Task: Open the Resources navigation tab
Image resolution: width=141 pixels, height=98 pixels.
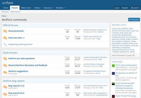Action: 48,8
